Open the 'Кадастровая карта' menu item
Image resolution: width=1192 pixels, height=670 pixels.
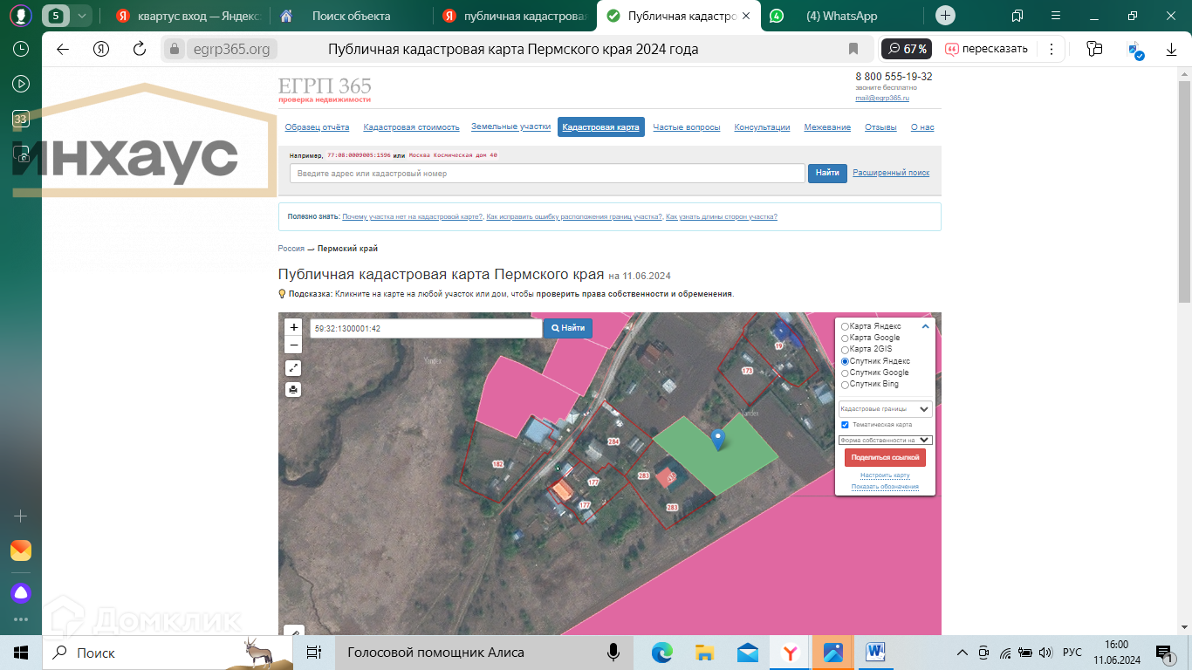[x=601, y=127]
